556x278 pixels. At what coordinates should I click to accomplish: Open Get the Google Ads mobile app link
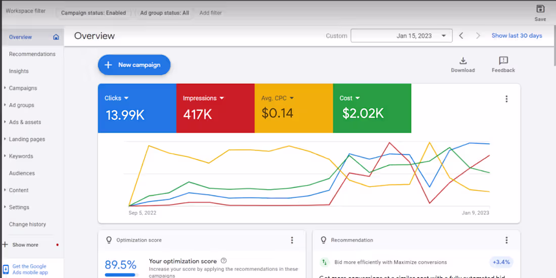point(29,269)
